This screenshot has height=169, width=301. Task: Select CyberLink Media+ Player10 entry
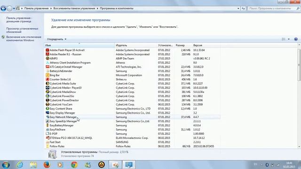65,88
